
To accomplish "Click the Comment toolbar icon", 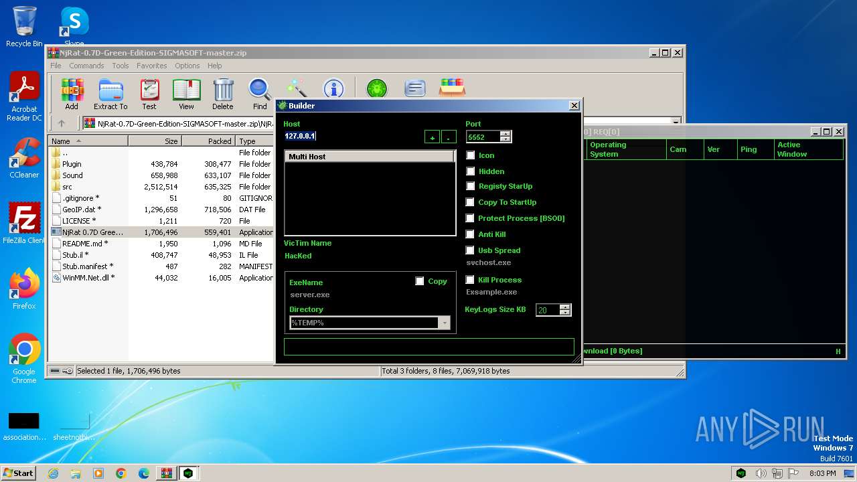I will 415,88.
